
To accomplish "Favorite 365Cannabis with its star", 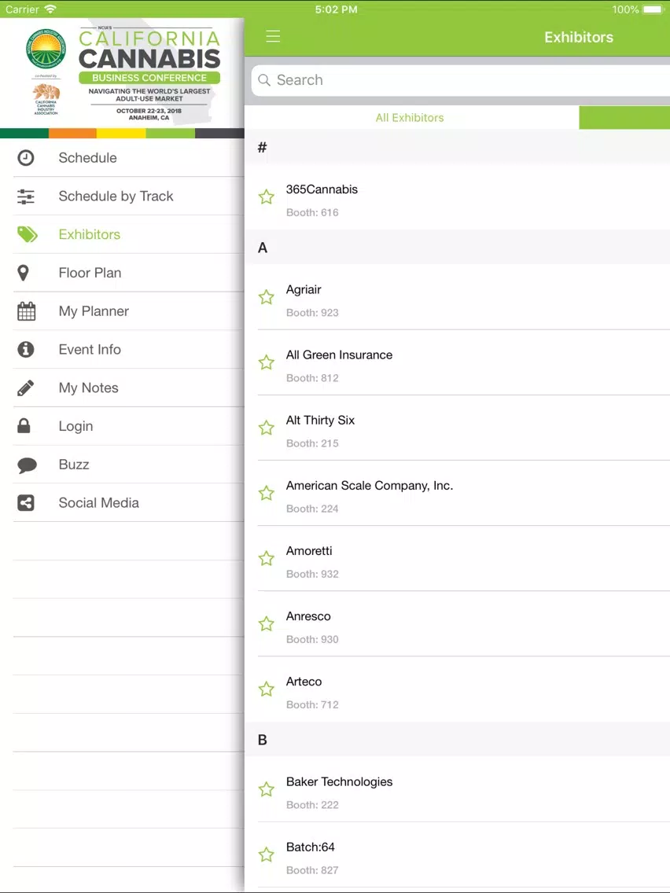I will pyautogui.click(x=266, y=197).
